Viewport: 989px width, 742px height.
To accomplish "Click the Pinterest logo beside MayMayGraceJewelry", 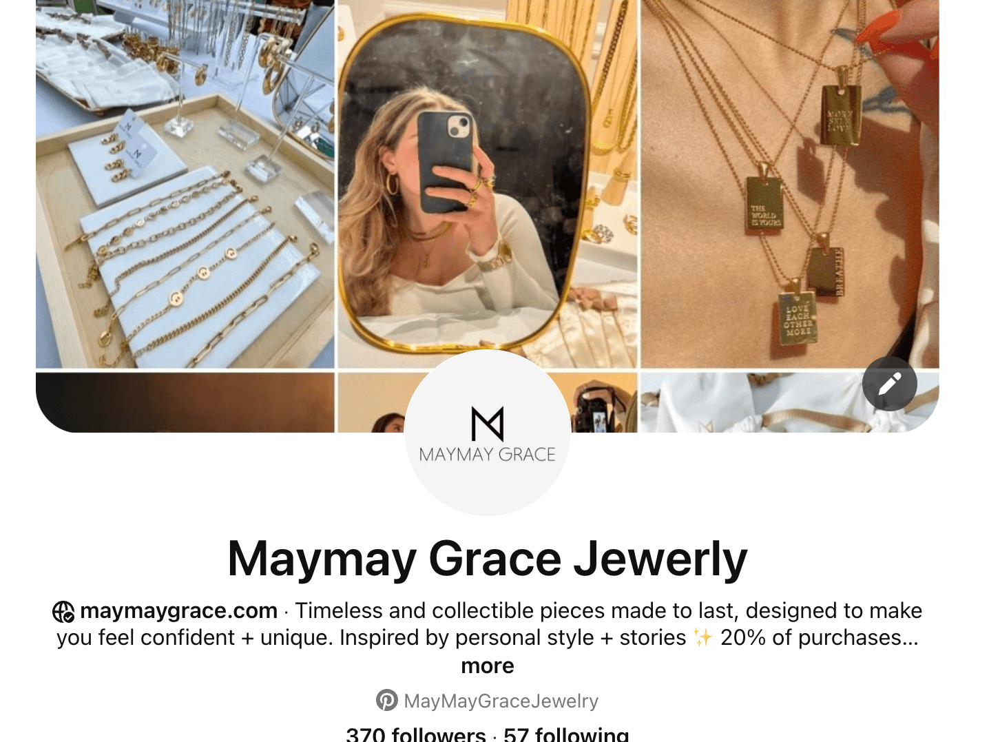I will (x=387, y=700).
